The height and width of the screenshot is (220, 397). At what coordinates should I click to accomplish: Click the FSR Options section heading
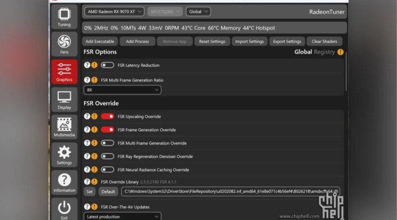tap(100, 52)
